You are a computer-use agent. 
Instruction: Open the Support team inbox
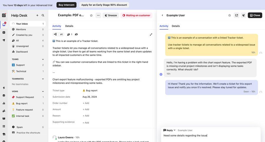pyautogui.click(x=28, y=65)
